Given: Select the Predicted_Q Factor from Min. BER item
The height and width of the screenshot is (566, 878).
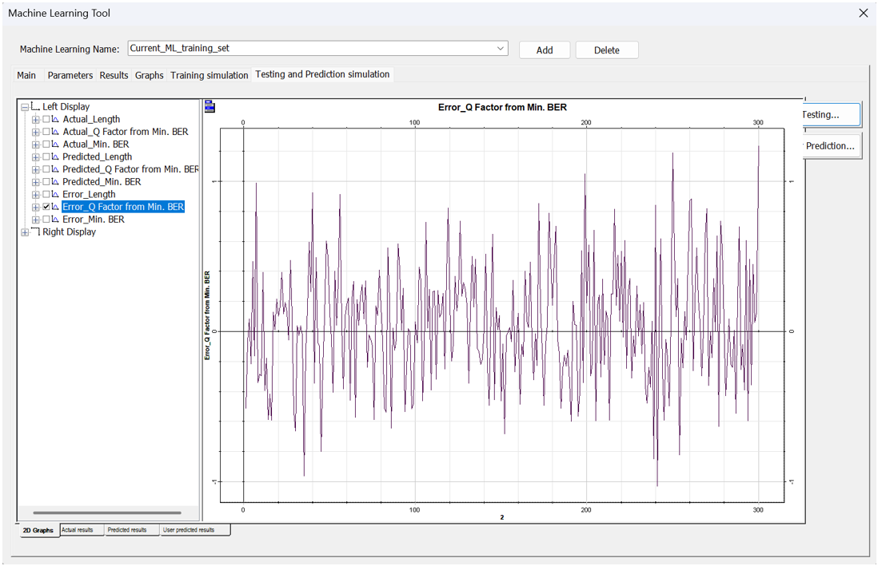Looking at the screenshot, I should [130, 169].
